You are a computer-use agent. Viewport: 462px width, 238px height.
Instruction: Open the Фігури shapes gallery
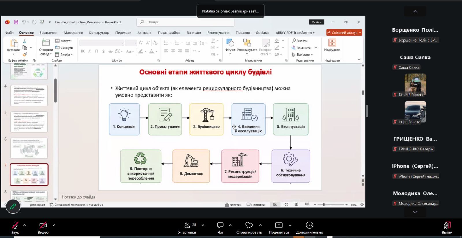[230, 43]
